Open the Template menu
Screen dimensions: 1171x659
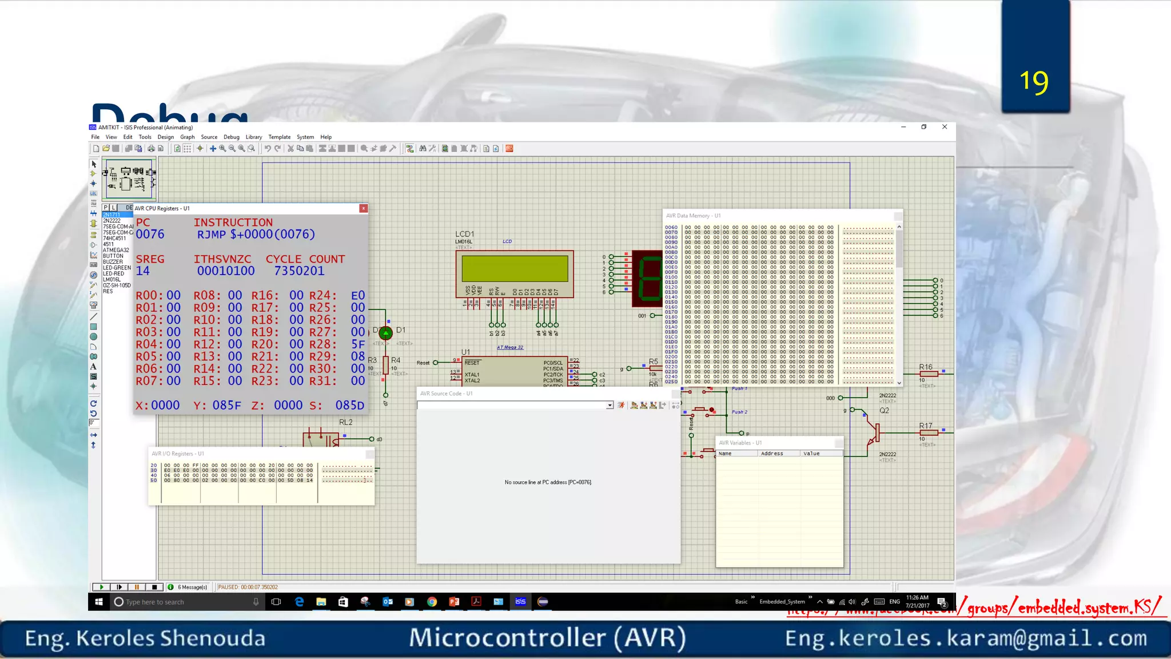click(280, 137)
